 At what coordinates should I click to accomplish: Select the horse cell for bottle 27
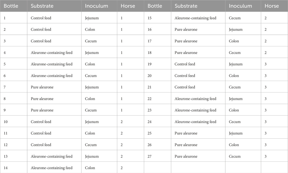(x=266, y=156)
